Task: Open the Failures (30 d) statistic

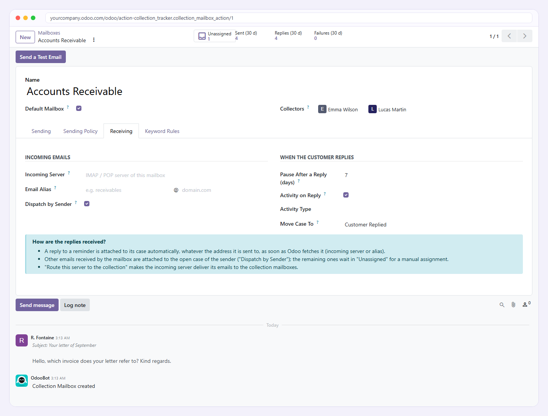Action: (328, 36)
